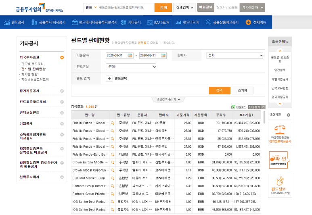
Task: Open 용어사전 arrow icon
Action: 288,115
